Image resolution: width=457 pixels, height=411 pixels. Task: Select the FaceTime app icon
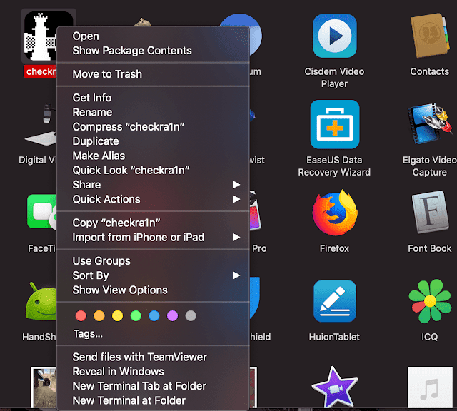click(41, 211)
